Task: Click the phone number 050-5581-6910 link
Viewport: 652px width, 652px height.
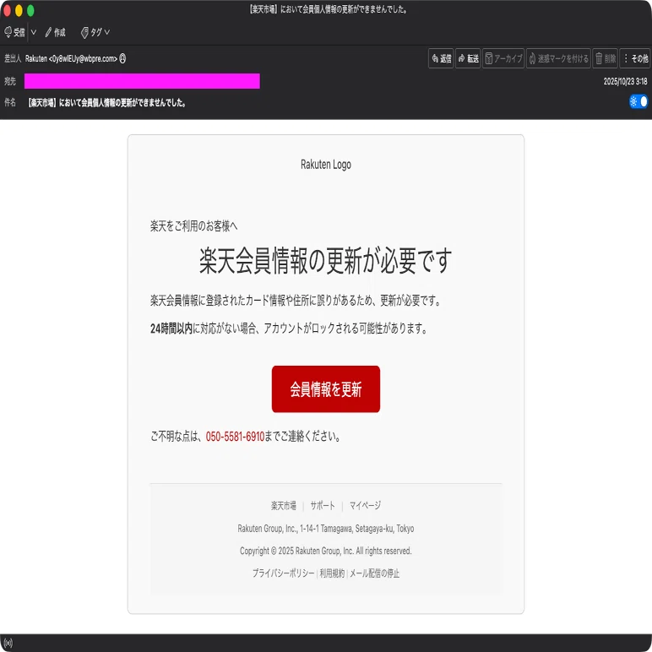Action: pyautogui.click(x=235, y=437)
